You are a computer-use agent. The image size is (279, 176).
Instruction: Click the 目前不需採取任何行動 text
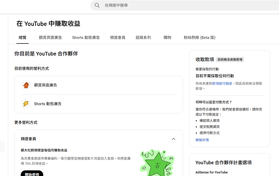pyautogui.click(x=215, y=76)
